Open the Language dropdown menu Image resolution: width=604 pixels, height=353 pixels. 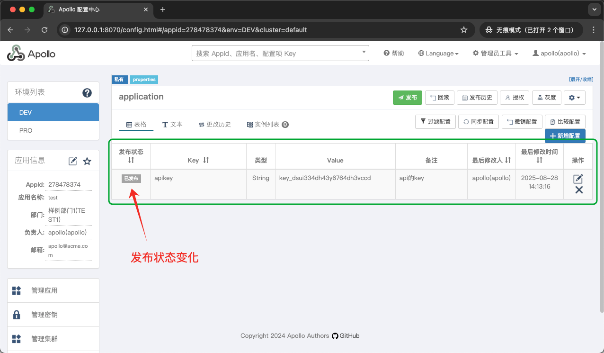point(438,54)
